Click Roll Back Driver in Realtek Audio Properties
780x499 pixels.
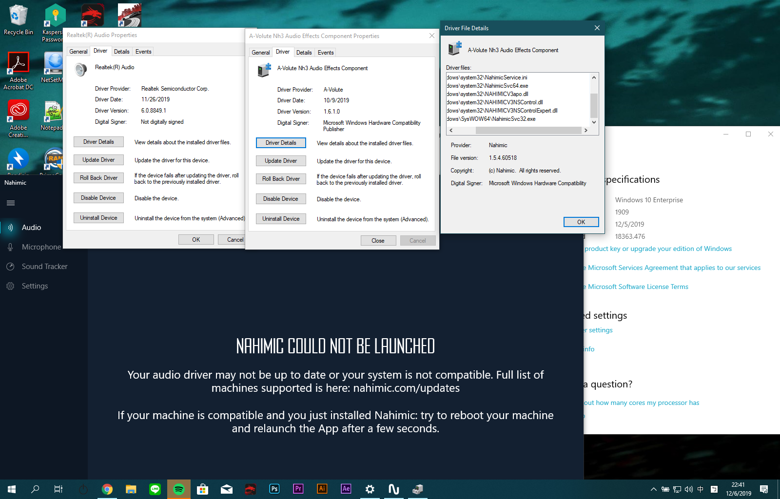[98, 178]
